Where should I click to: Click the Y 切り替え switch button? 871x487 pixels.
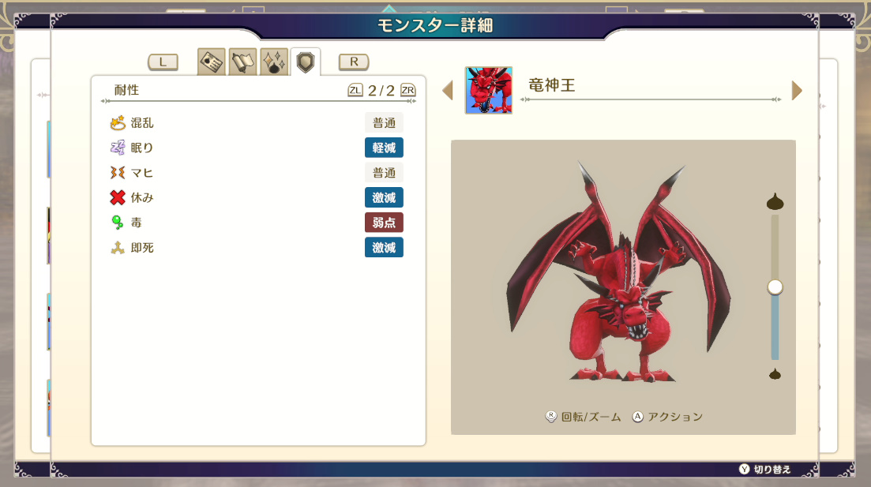(x=765, y=469)
